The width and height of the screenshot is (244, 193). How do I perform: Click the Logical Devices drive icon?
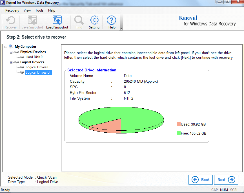tap(17, 62)
